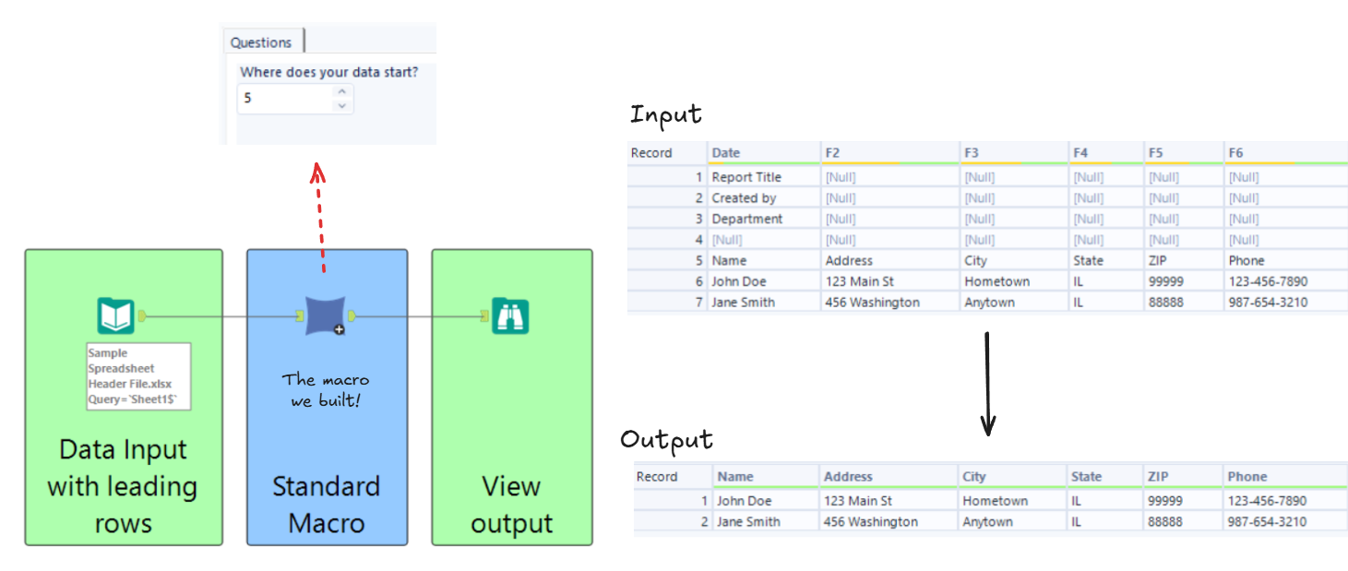Switch to the Questions tab
Screen dimensions: 1348x571
(261, 42)
